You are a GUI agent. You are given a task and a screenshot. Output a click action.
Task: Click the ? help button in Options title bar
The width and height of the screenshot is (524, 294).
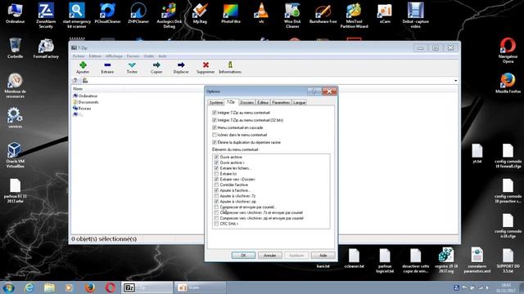pos(314,91)
